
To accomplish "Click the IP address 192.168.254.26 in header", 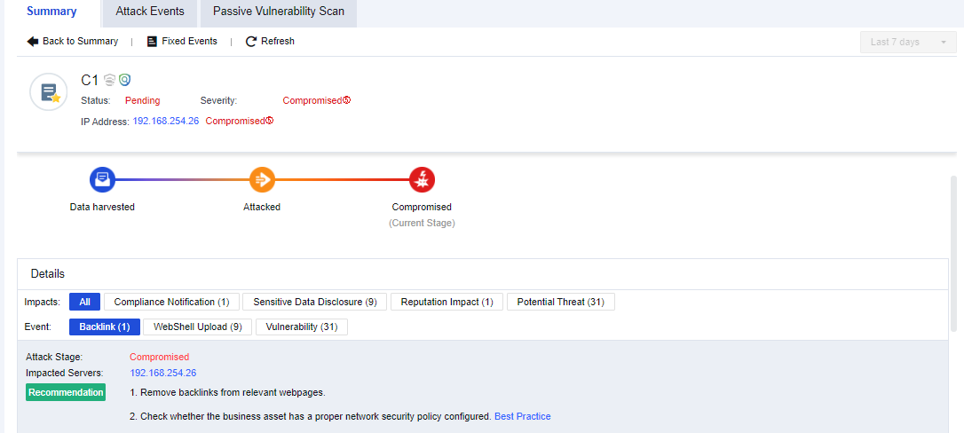I will tap(165, 122).
